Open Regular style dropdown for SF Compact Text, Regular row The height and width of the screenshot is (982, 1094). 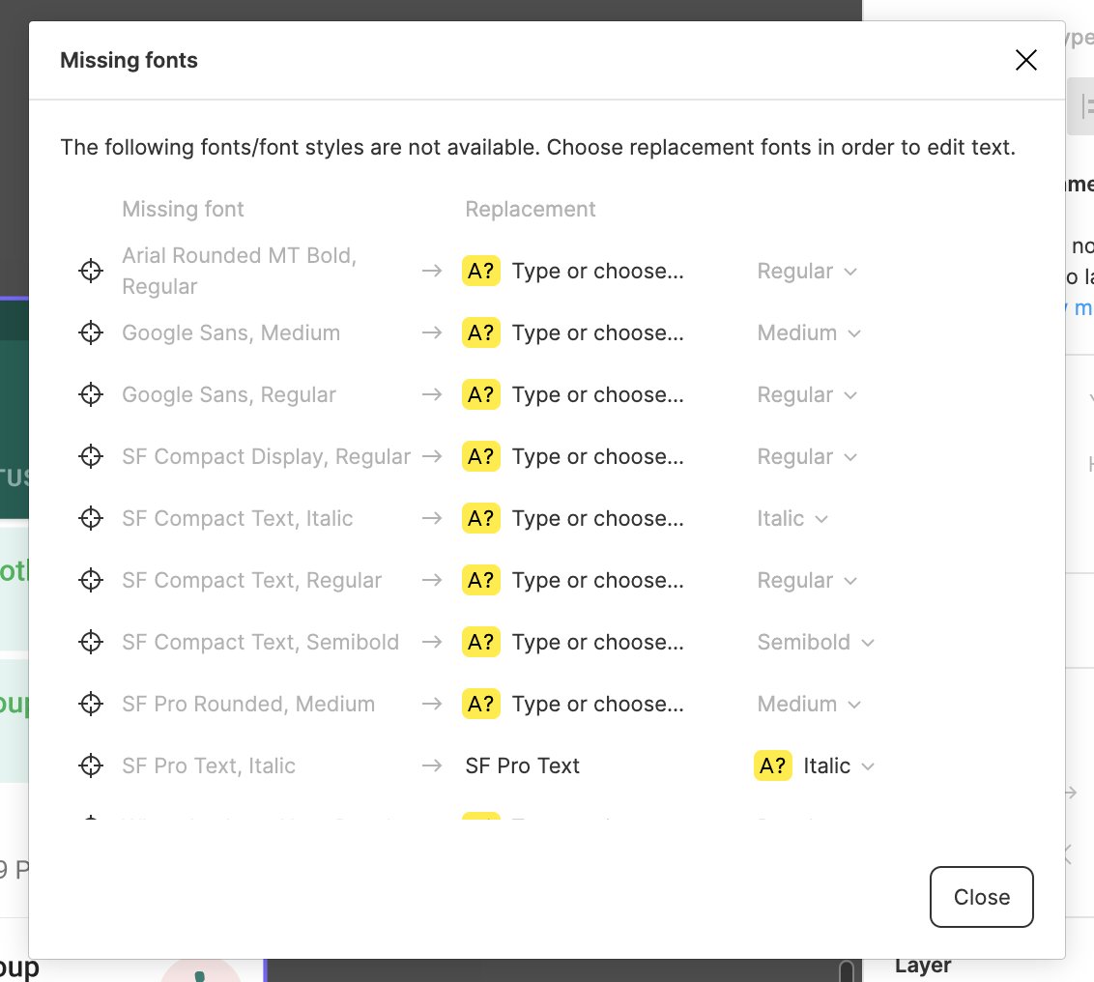pyautogui.click(x=807, y=580)
